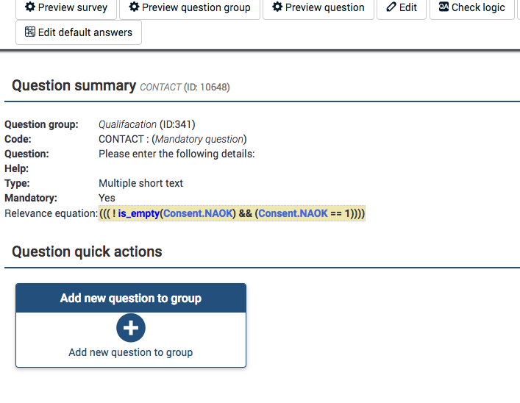Open the Preview survey button label
Image resolution: width=520 pixels, height=403 pixels.
pyautogui.click(x=73, y=7)
